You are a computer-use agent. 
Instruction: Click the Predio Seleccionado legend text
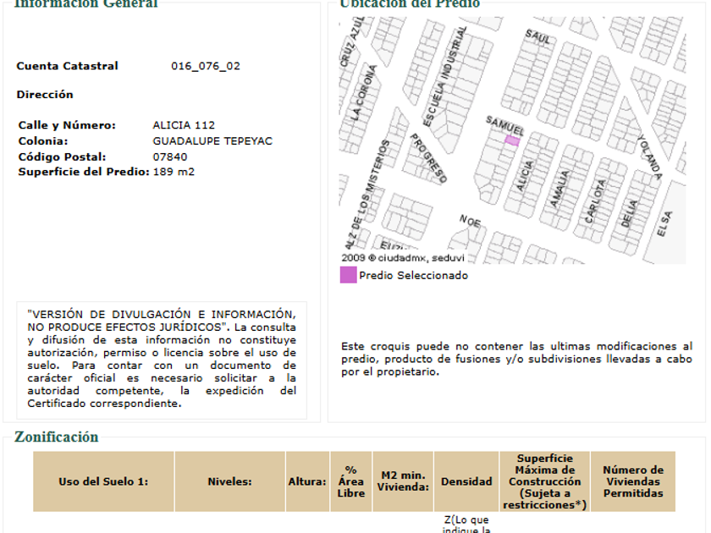[x=414, y=276]
